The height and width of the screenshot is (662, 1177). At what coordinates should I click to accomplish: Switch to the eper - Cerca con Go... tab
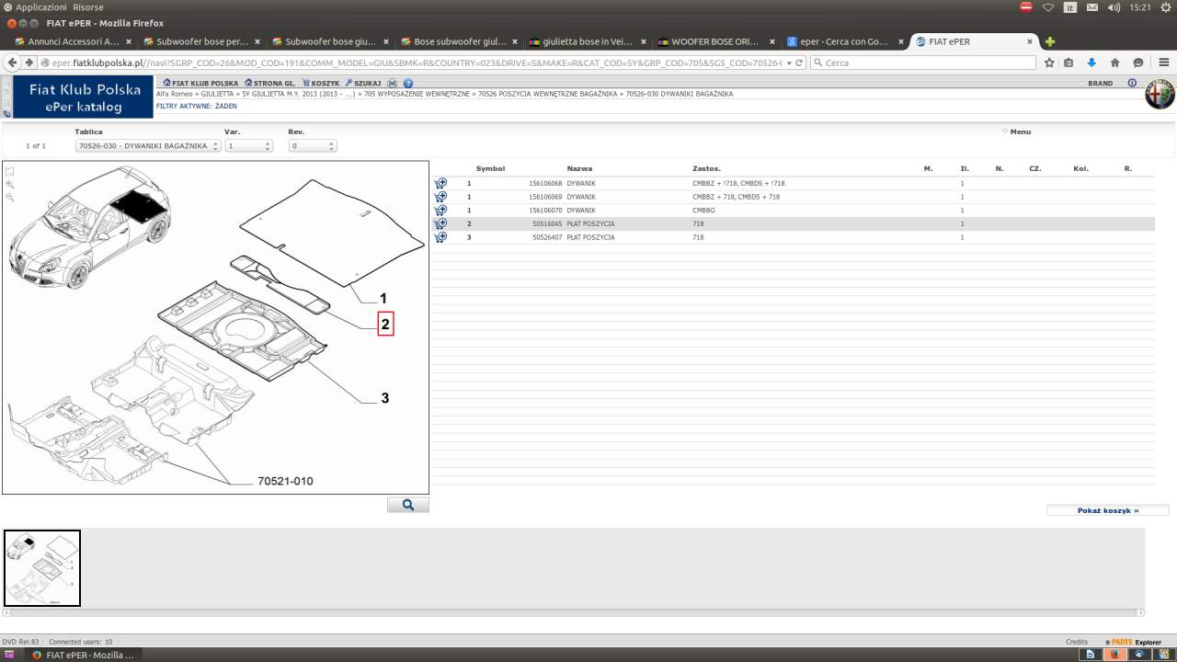[x=846, y=41]
